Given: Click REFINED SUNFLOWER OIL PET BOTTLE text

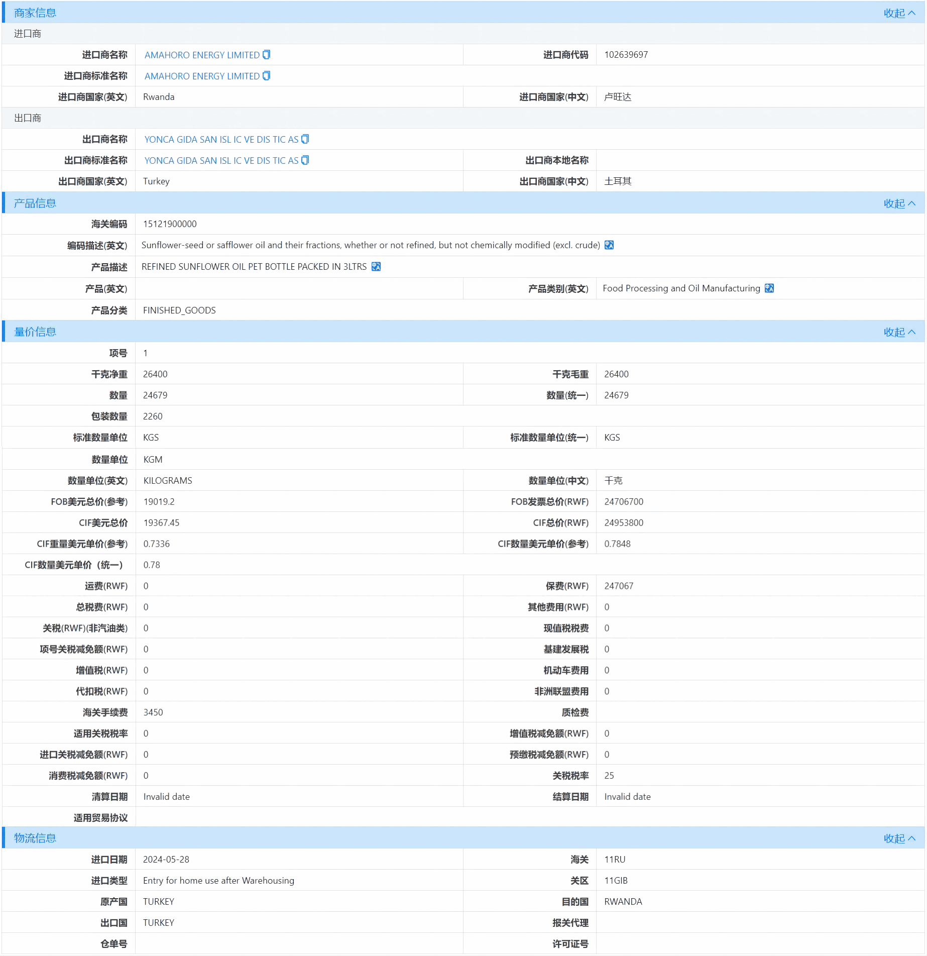Looking at the screenshot, I should coord(254,267).
